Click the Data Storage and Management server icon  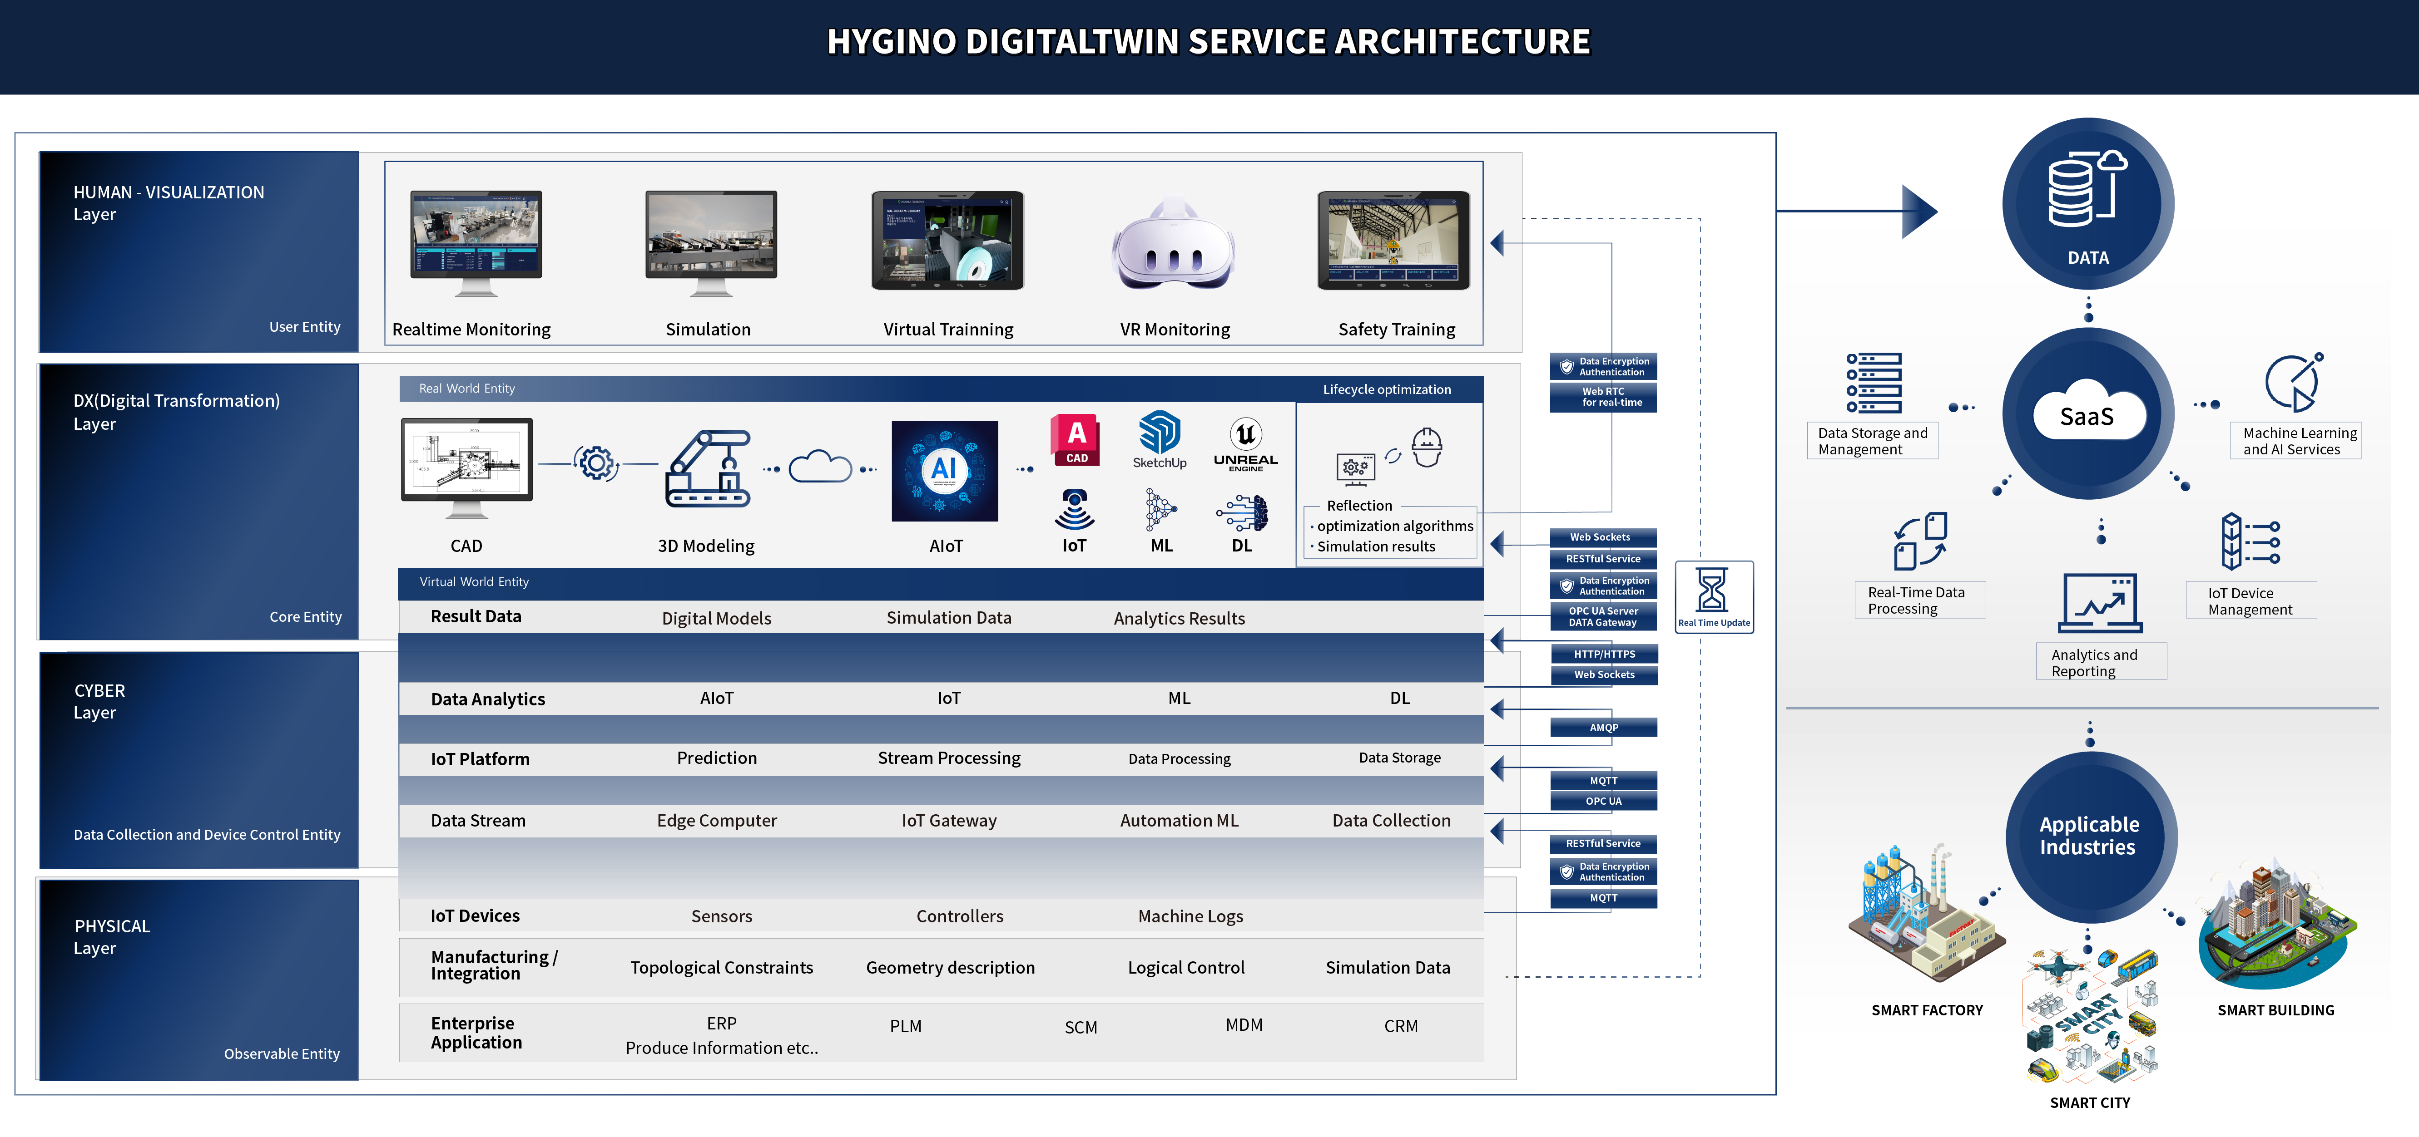tap(1874, 383)
